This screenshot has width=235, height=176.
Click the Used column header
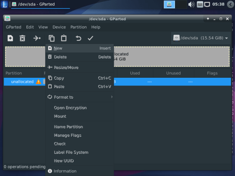click(135, 73)
